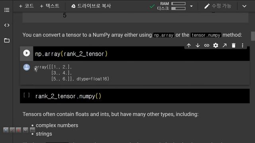255x143 pixels.
Task: Open cell settings gear
Action: (x=216, y=45)
